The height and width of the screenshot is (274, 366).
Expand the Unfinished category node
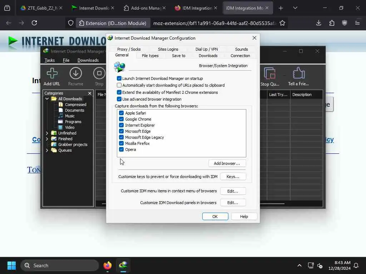pos(47,133)
